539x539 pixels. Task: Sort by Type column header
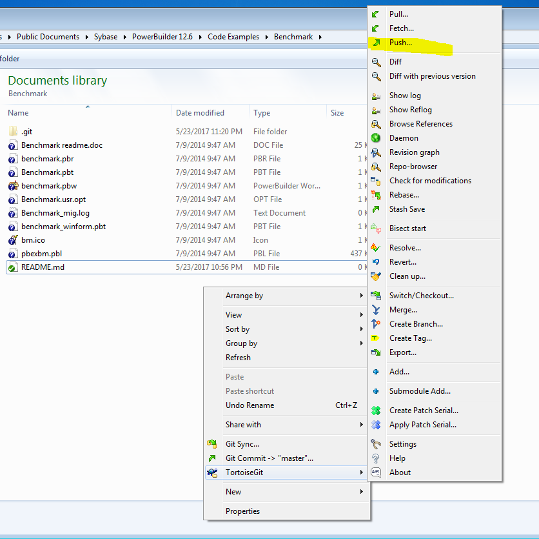tap(262, 113)
